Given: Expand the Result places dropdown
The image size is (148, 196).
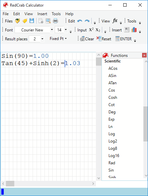Looking at the screenshot, I should pyautogui.click(x=42, y=39).
